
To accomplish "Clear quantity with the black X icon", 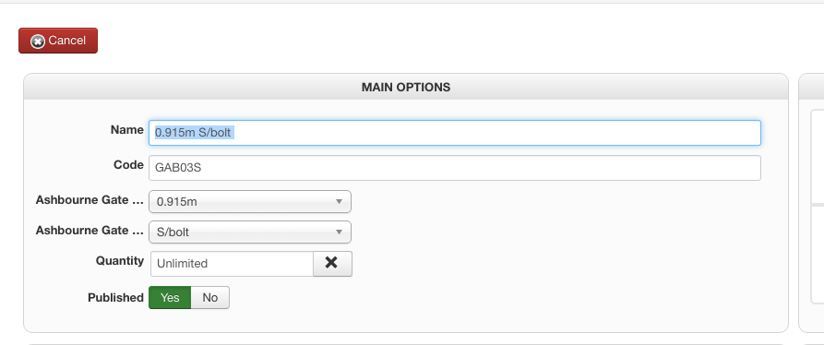I will click(x=333, y=263).
